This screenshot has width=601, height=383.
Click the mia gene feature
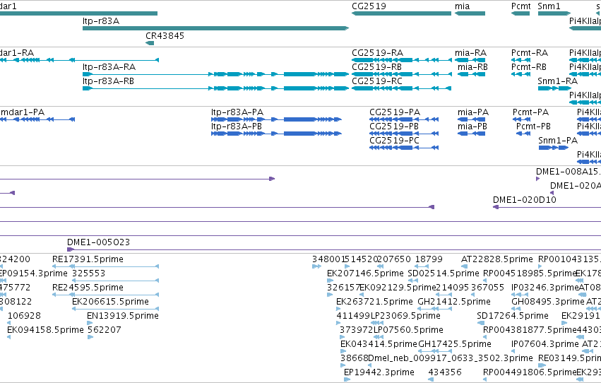pos(470,13)
